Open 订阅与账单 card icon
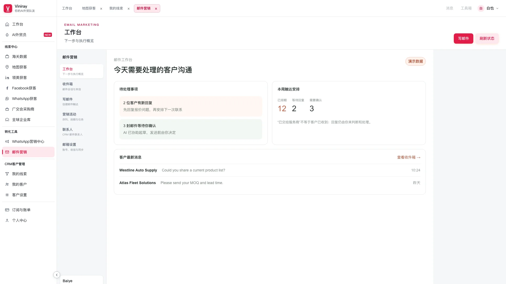506x284 pixels. 7,210
